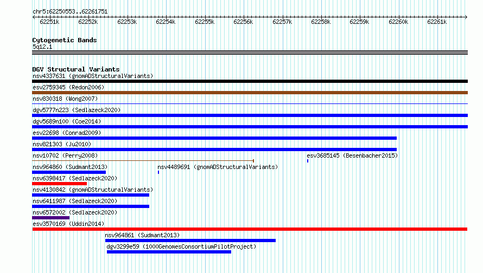Select the blue nsv4130842 variant bar
483x273 pixels.
click(91, 195)
